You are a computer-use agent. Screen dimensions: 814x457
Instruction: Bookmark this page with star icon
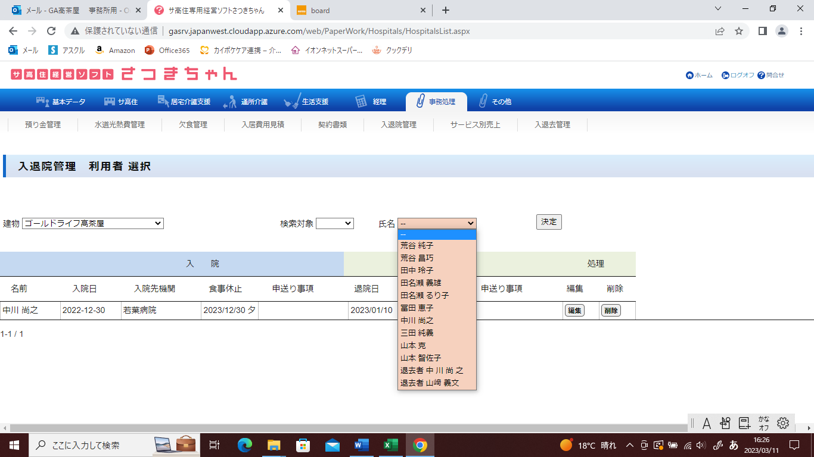(739, 31)
